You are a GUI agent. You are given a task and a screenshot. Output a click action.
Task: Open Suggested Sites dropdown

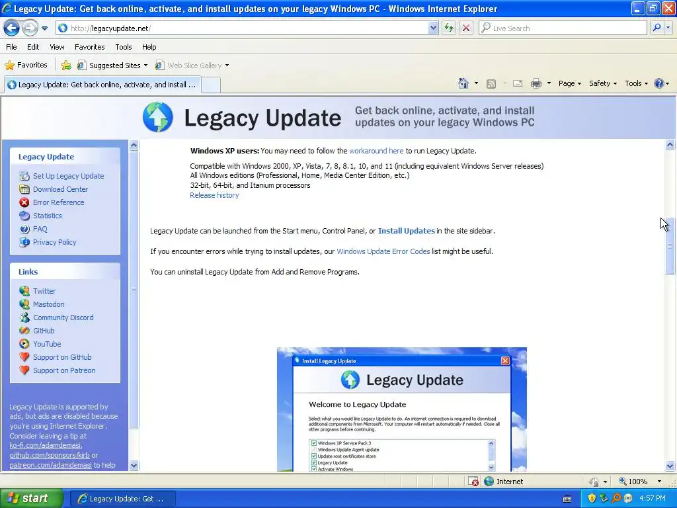pos(112,65)
